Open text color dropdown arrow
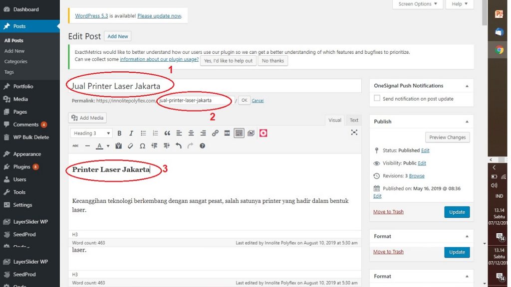Screen dimensions: 511x287 (x=108, y=146)
